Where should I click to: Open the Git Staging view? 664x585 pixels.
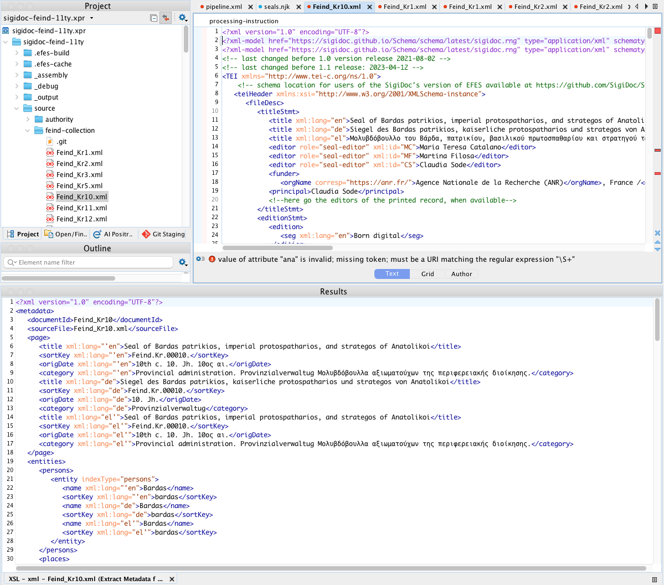164,234
